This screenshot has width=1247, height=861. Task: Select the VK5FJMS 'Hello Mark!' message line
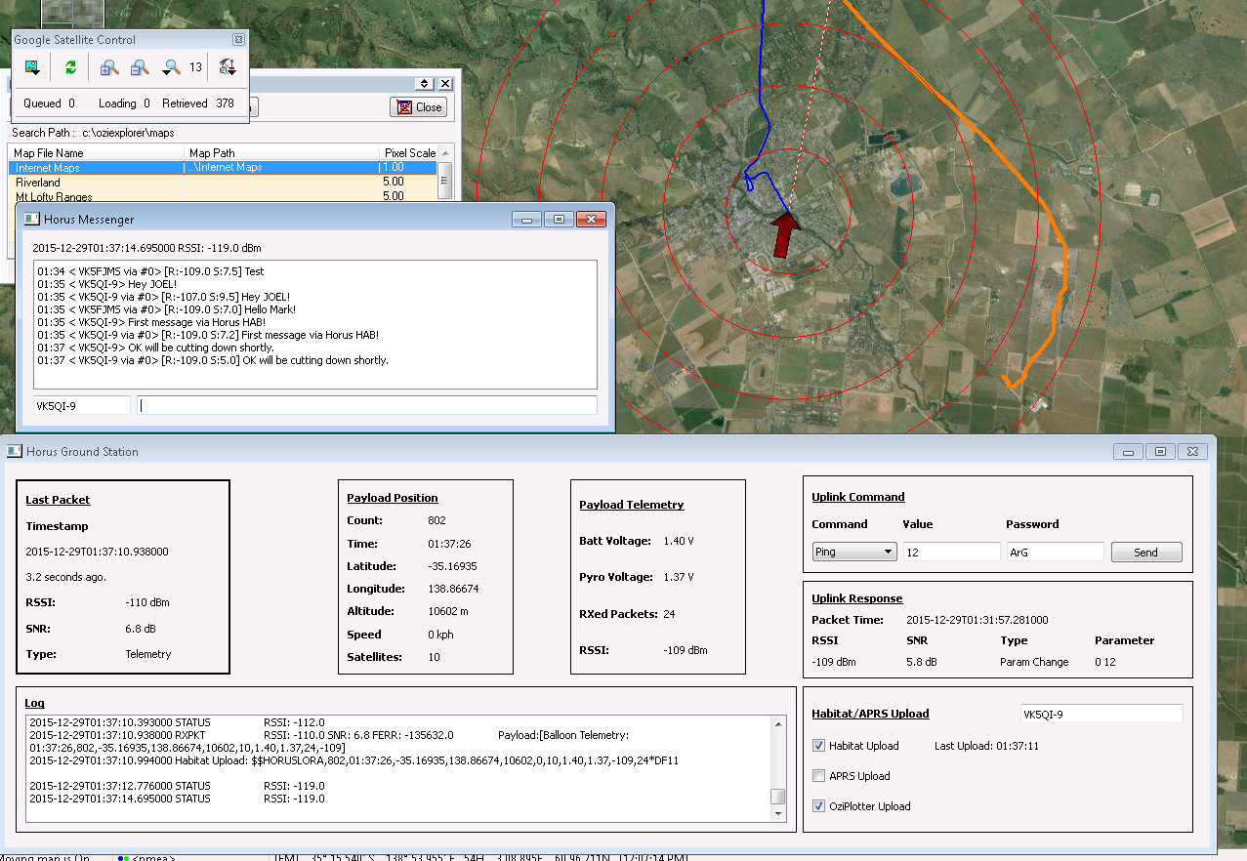[x=165, y=309]
